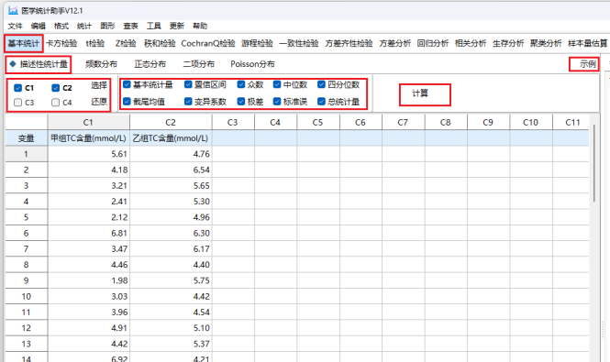The height and width of the screenshot is (362, 610).
Task: Toggle the 极差 checkbox
Action: [241, 102]
